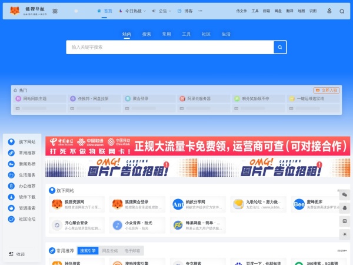Click the Ant icon of 蚂蚁分享网
This screenshot has height=265, width=353.
pyautogui.click(x=178, y=204)
